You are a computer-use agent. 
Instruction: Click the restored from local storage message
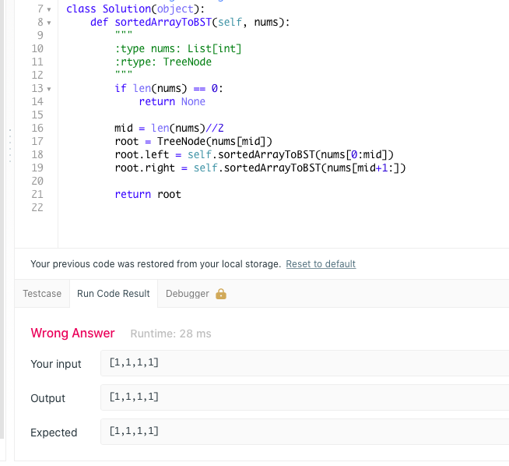point(156,264)
